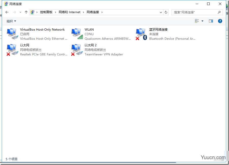Viewport: 229px width, 165px height.
Task: Select the WLAN adapter icon
Action: point(77,34)
